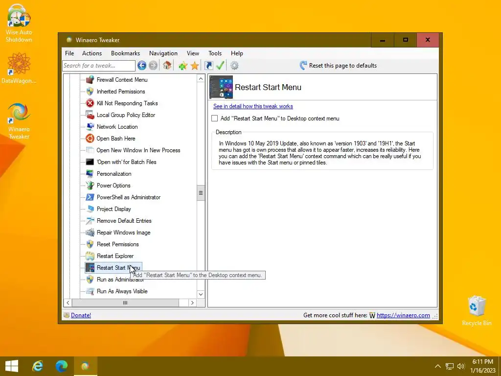The image size is (501, 376).
Task: Click the Project Display icon
Action: tap(90, 209)
